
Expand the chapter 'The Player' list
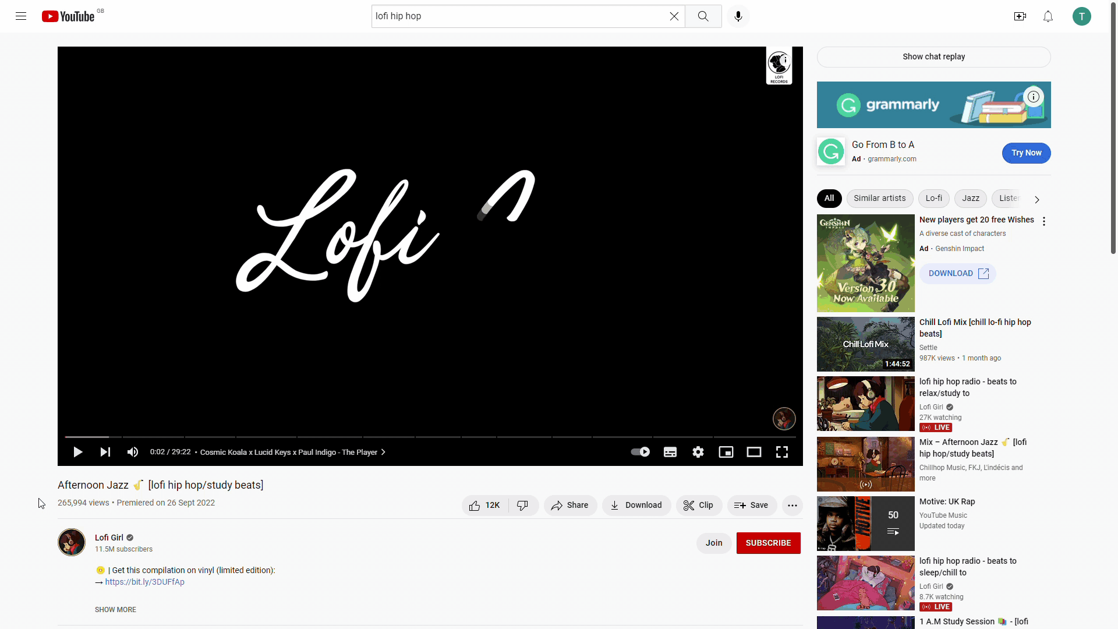[x=293, y=452]
